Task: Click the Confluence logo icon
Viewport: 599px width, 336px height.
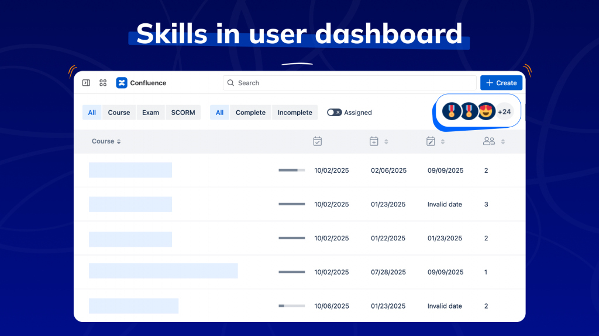Action: coord(122,83)
